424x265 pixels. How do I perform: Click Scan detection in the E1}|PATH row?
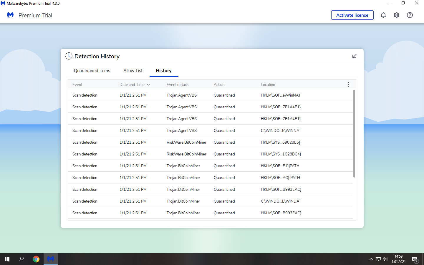(85, 166)
